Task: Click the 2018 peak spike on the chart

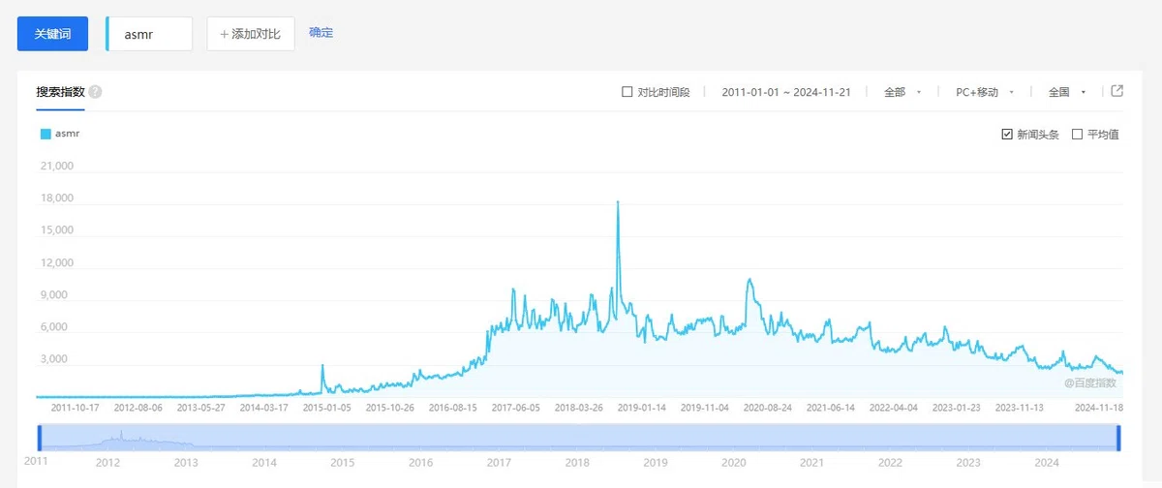Action: [x=618, y=203]
